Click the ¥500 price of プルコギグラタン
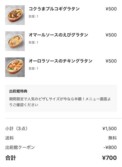Screen dimensions: 122x167 click(x=111, y=9)
